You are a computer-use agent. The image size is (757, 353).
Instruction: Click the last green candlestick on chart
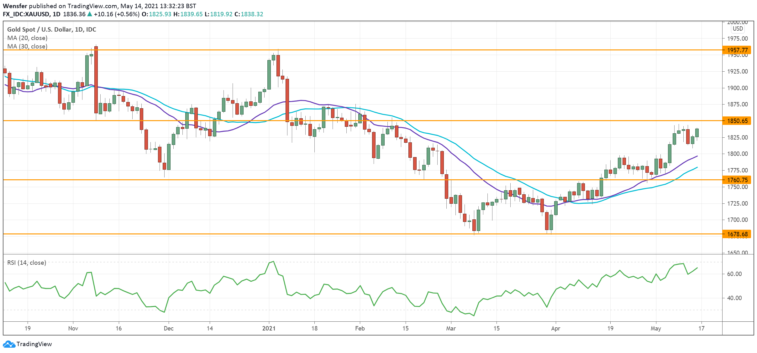pos(697,133)
